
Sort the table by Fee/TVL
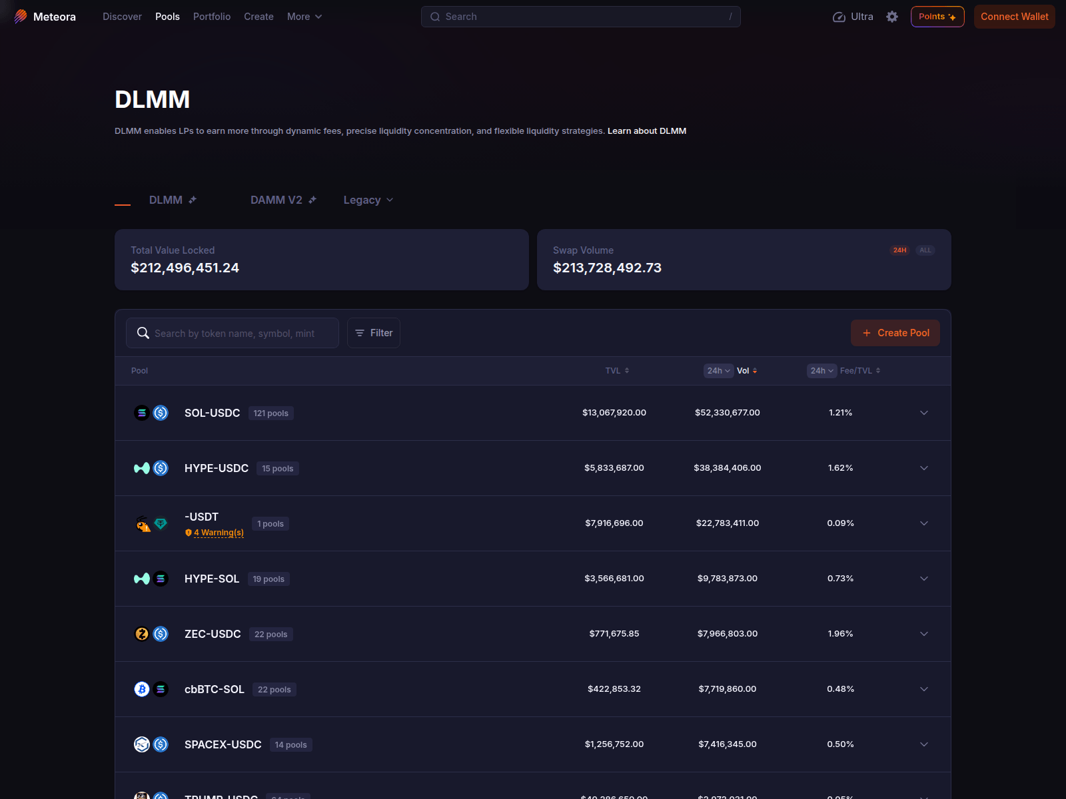point(860,371)
